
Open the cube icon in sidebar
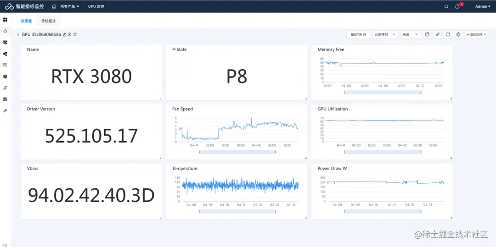5,77
